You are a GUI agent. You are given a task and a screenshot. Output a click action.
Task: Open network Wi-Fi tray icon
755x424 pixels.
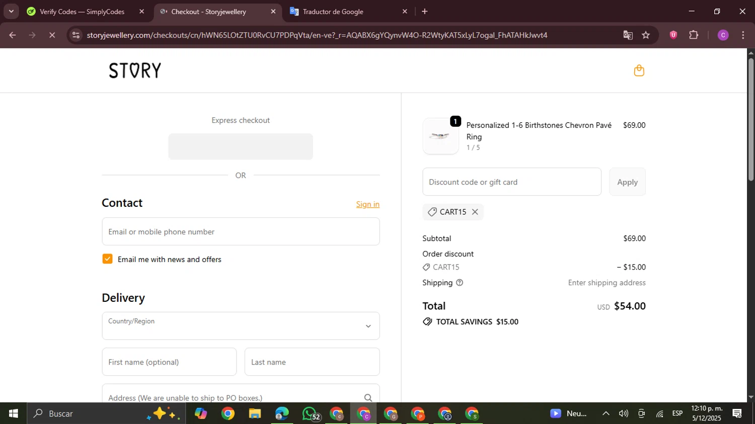659,413
